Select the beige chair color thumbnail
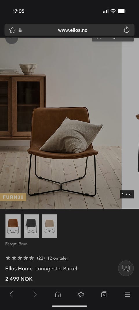Image resolution: width=139 pixels, height=310 pixels. pyautogui.click(x=50, y=226)
